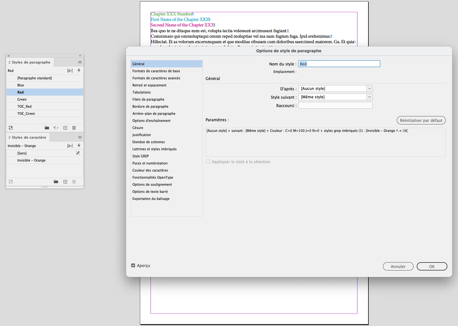Open Options de texte barré section
The height and width of the screenshot is (326, 458).
coord(167,192)
